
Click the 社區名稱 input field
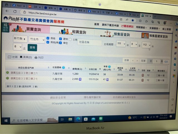89,42
